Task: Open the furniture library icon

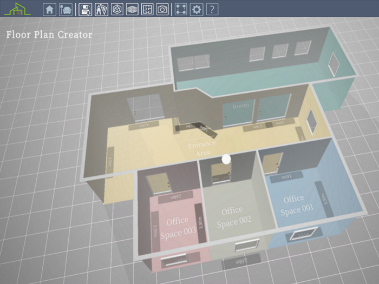Action: pos(66,10)
